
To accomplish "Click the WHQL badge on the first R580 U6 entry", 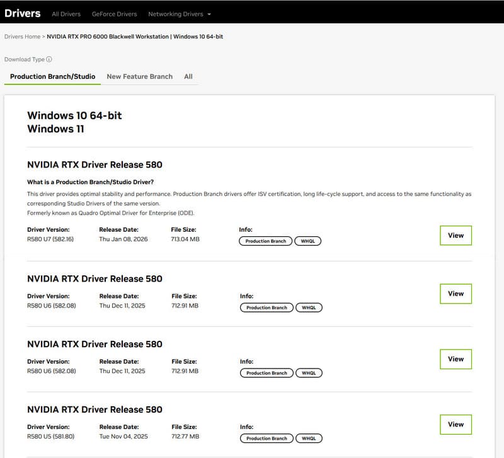I will pyautogui.click(x=309, y=308).
